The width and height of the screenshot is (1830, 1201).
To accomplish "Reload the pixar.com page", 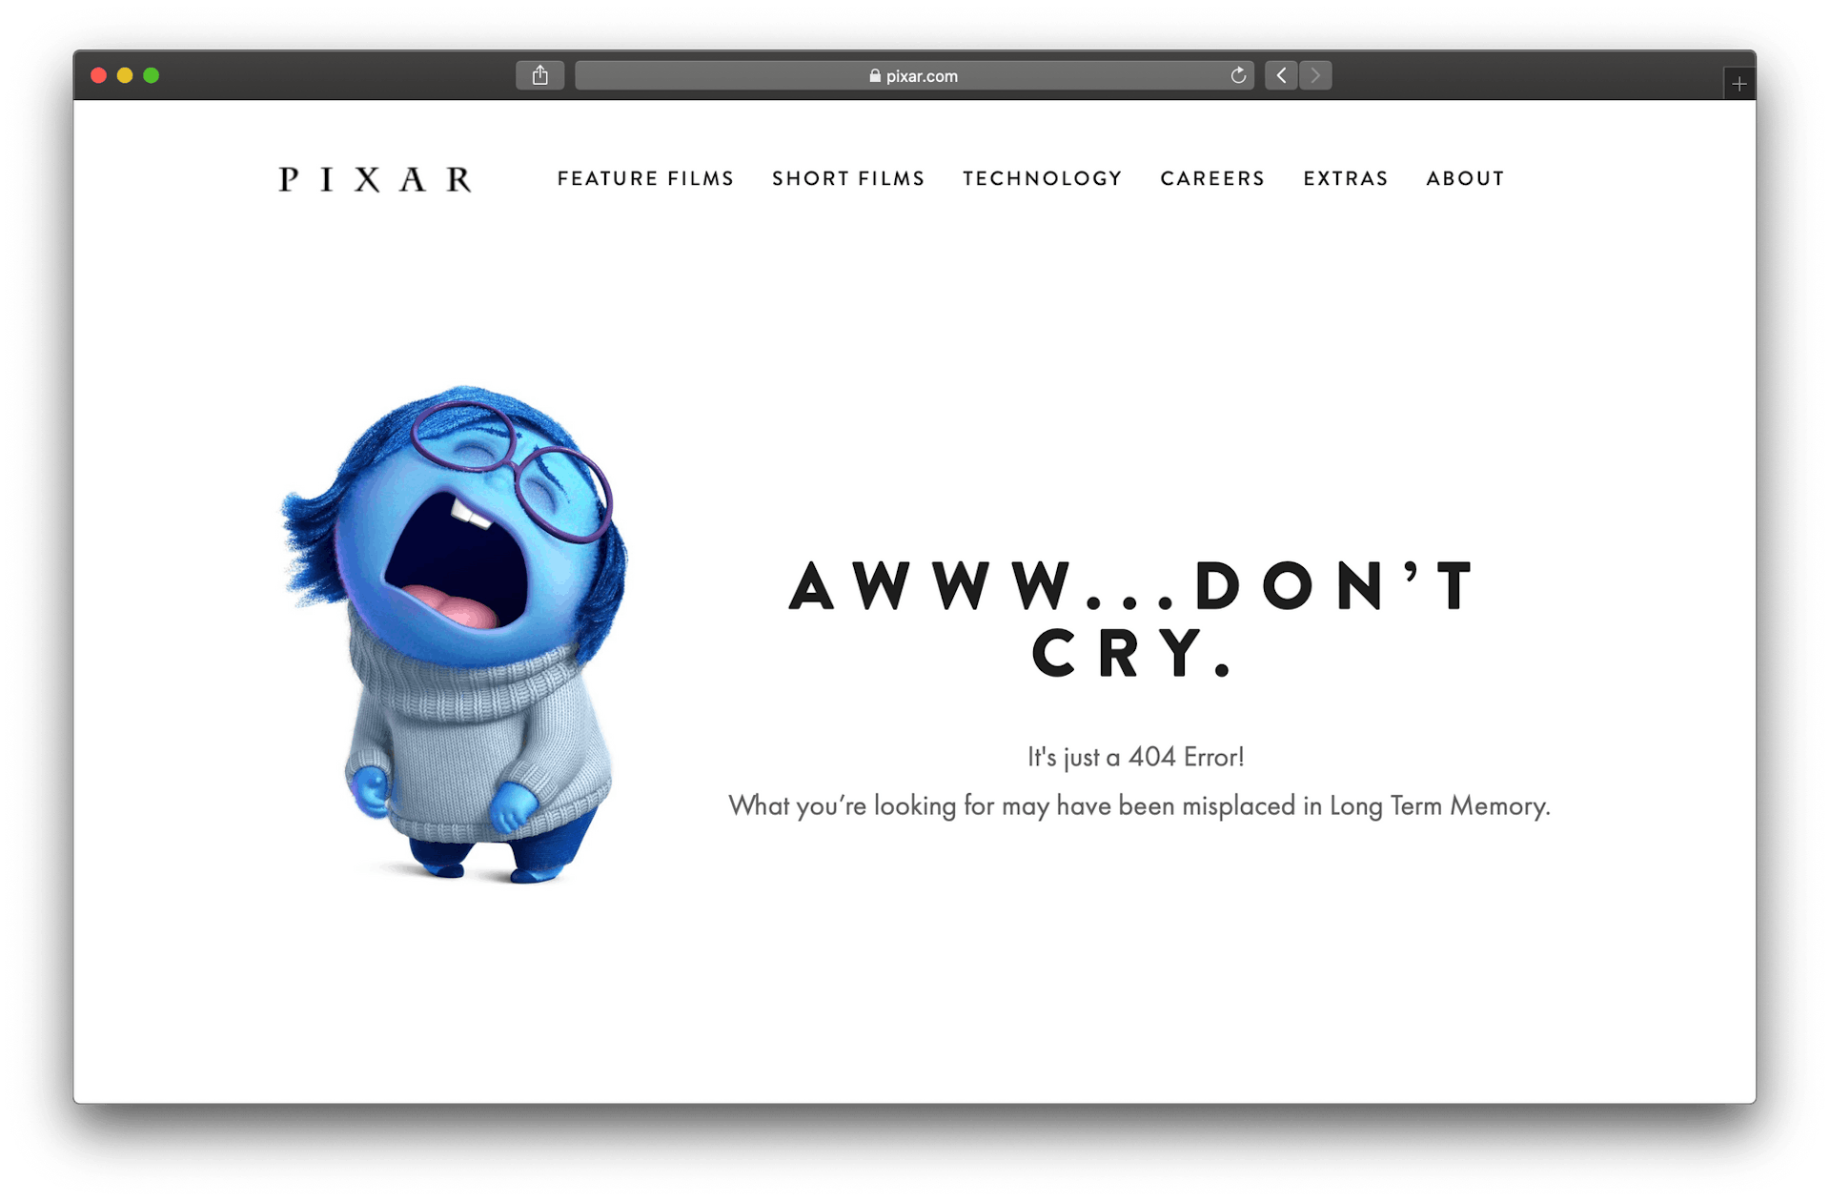I will coord(1237,75).
